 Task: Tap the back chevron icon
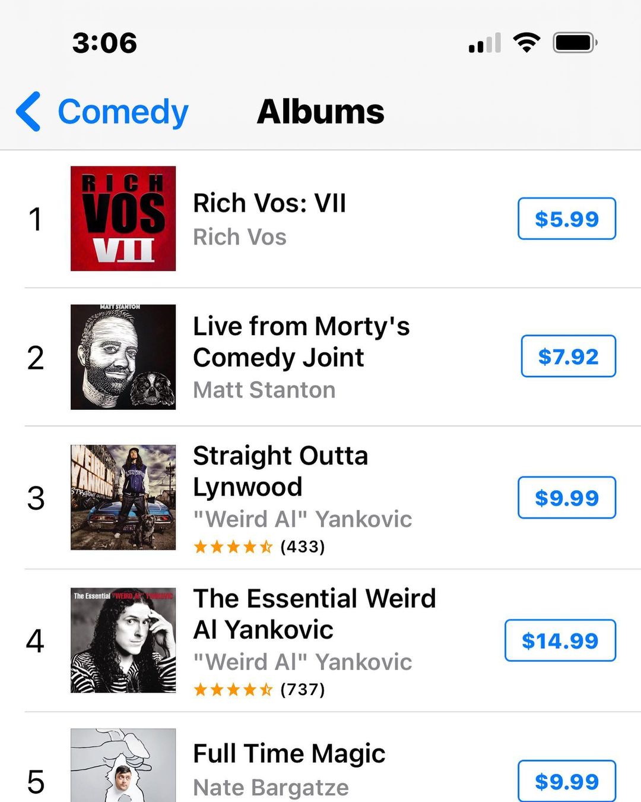pyautogui.click(x=28, y=111)
